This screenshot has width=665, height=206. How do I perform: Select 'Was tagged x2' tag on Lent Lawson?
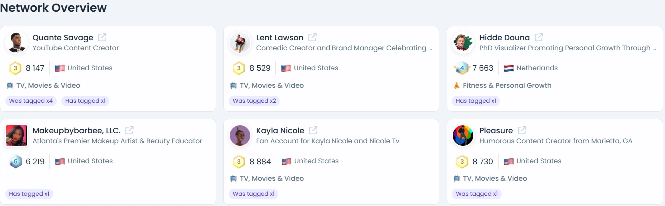254,101
